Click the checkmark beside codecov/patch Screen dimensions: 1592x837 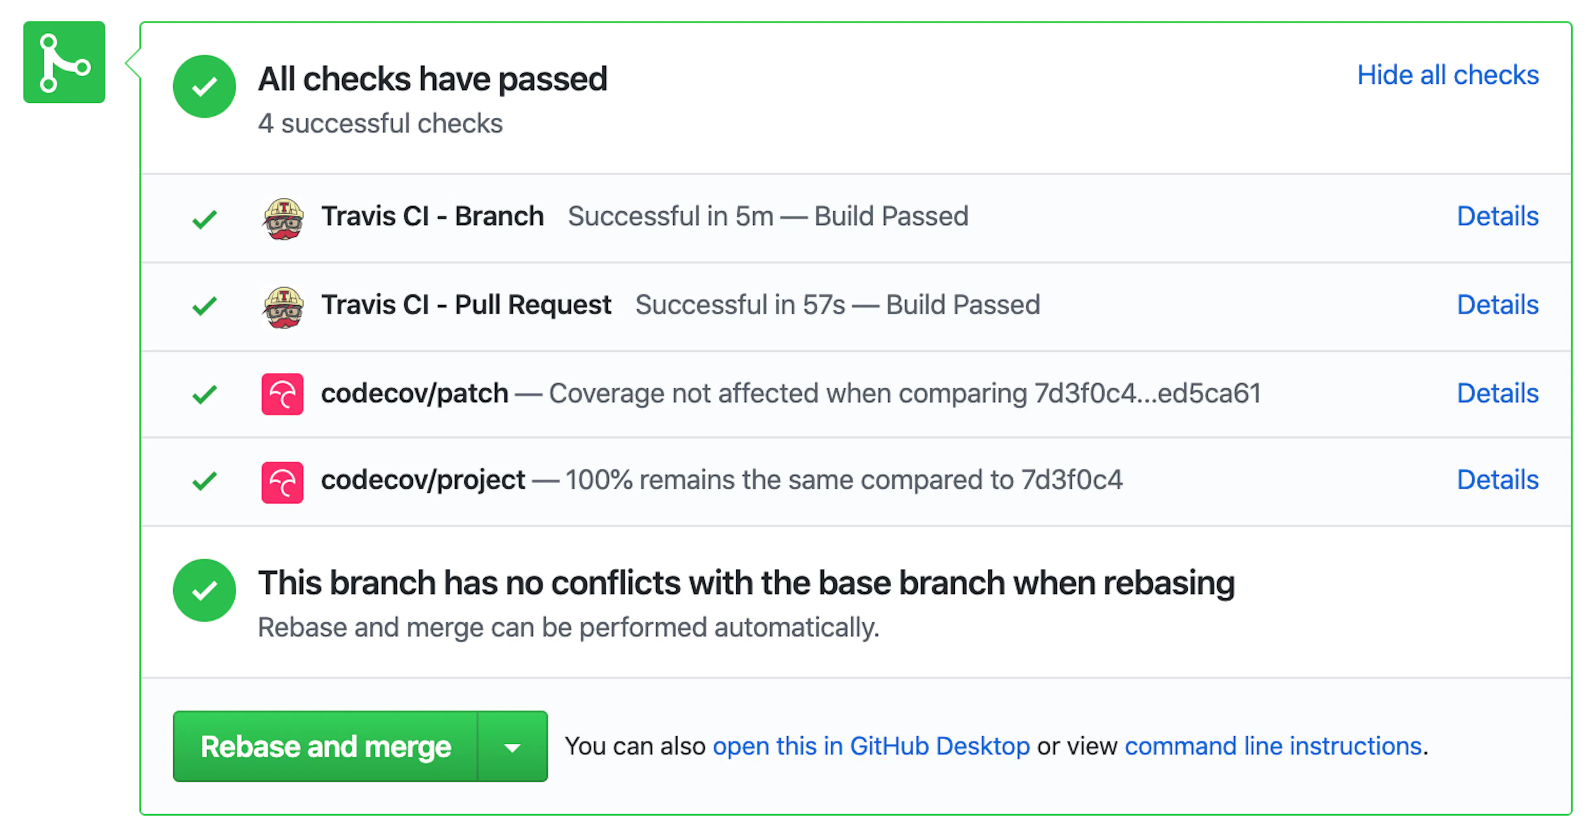[204, 394]
